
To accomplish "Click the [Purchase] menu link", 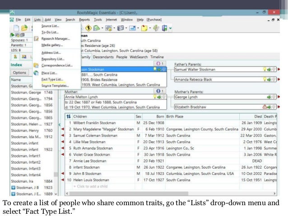I will (x=154, y=20).
